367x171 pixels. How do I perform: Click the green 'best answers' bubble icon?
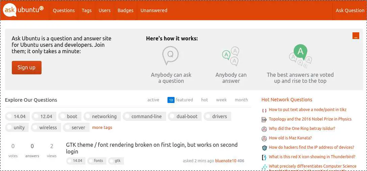(x=300, y=56)
